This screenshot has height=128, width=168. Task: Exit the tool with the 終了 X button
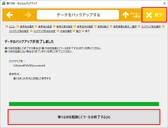(x=154, y=15)
